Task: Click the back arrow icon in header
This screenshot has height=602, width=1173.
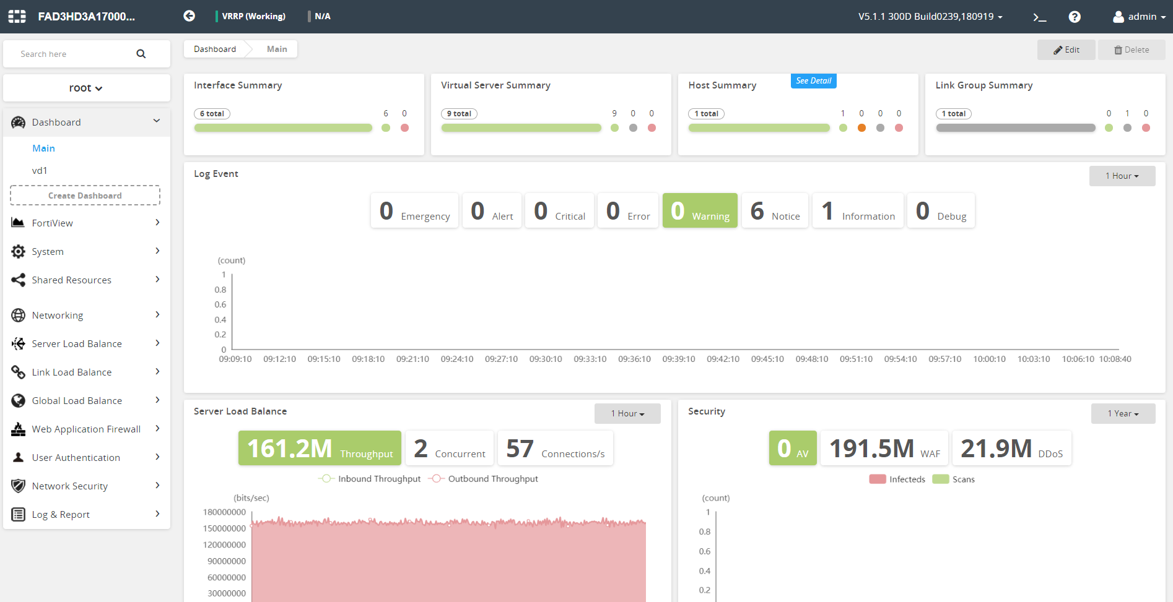Action: tap(190, 16)
